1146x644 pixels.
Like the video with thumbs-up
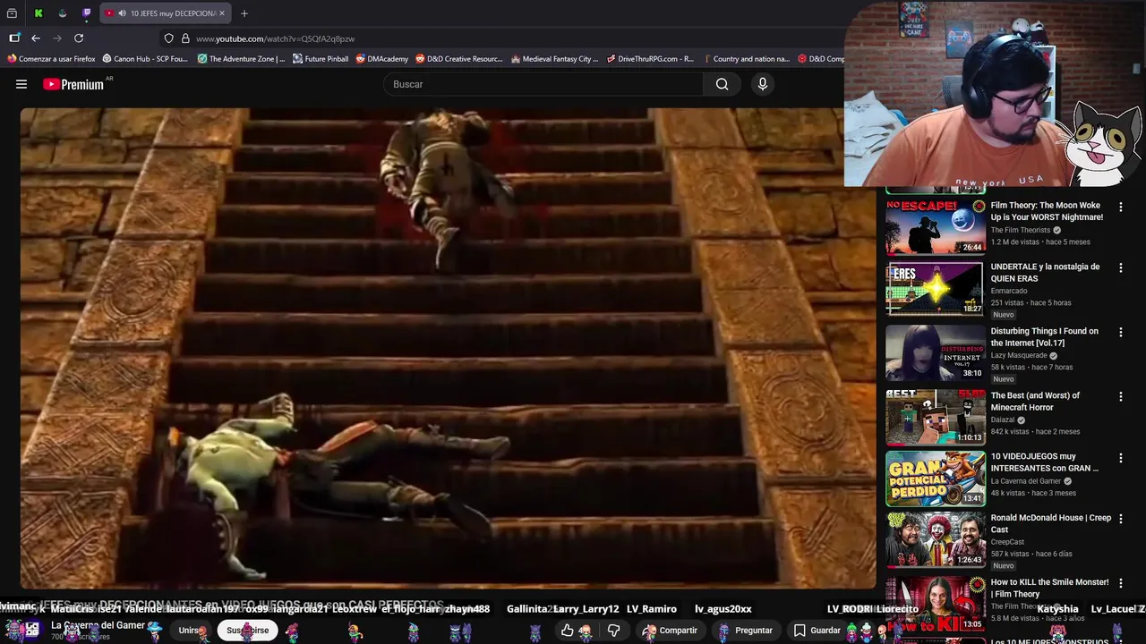[567, 631]
